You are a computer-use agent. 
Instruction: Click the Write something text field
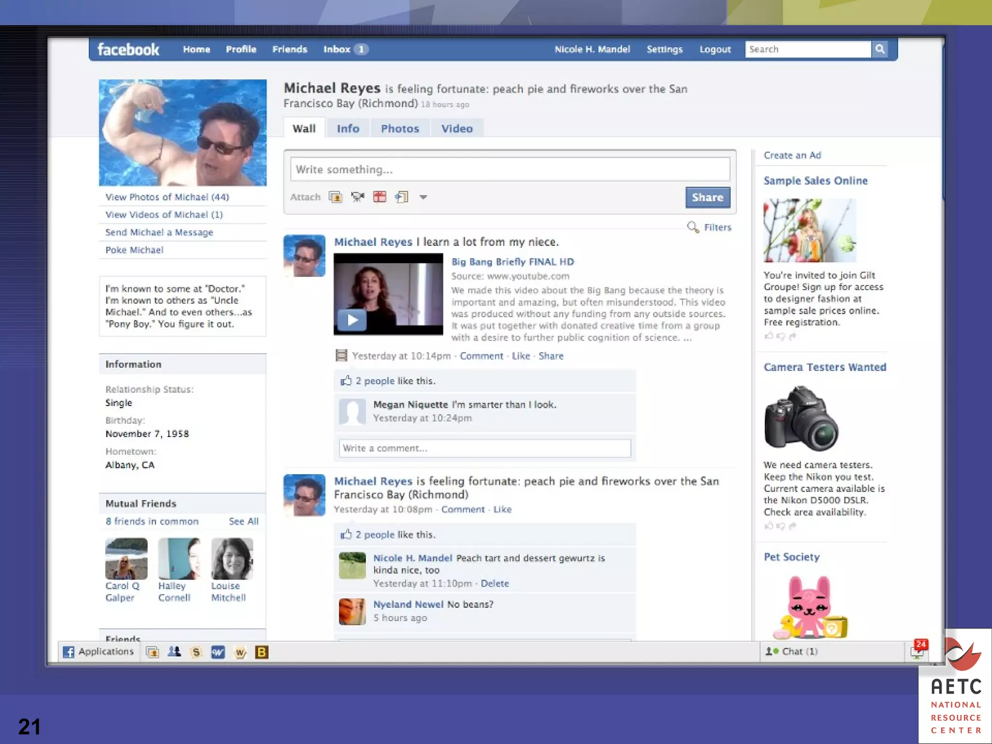click(510, 170)
